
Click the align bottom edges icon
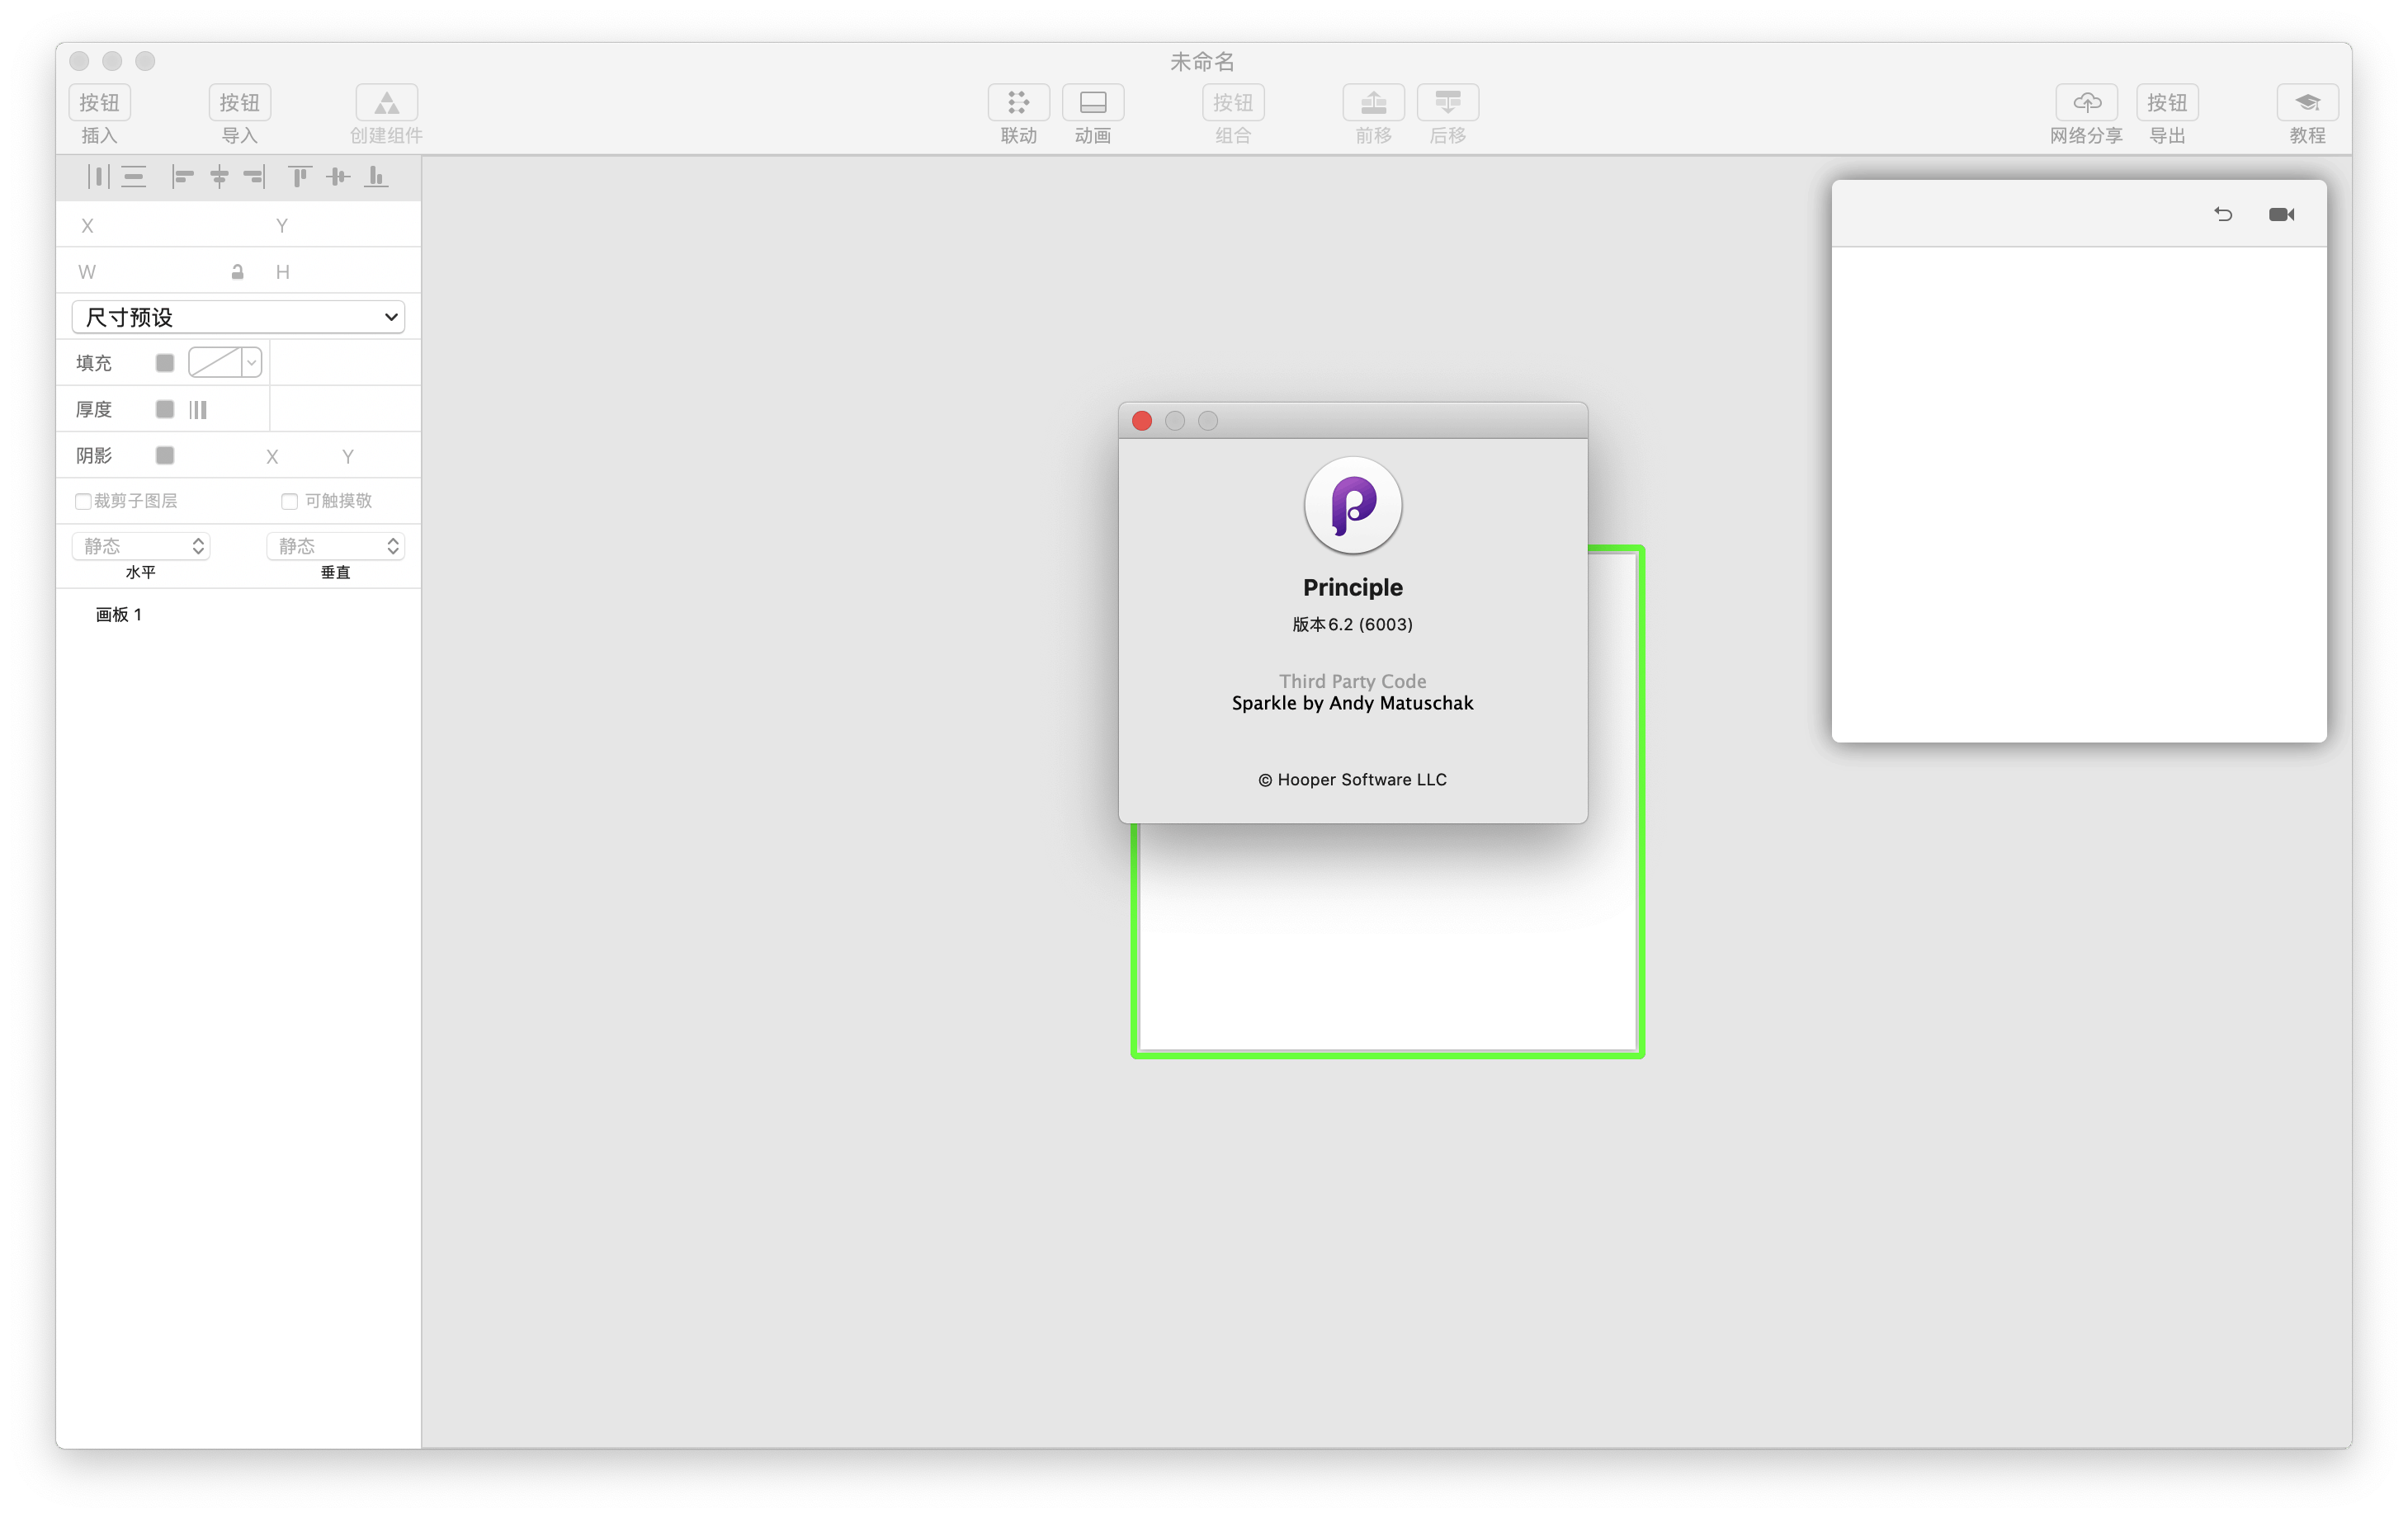(376, 177)
